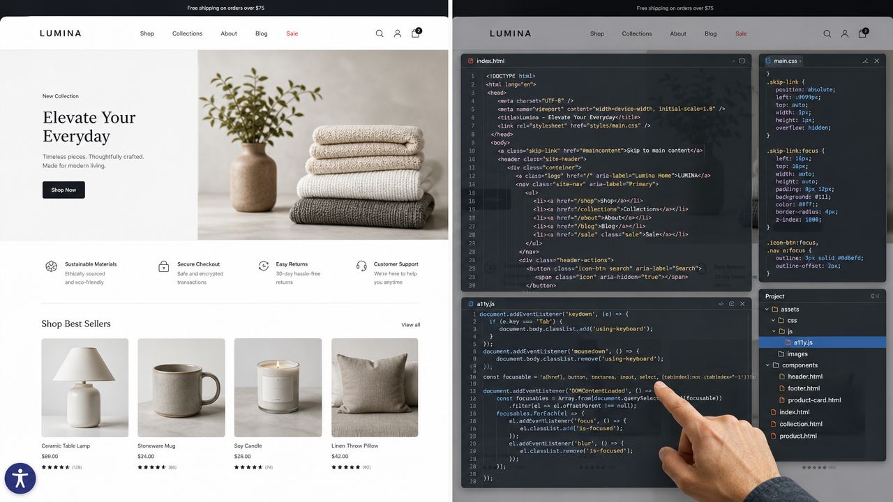Image resolution: width=893 pixels, height=502 pixels.
Task: Click Sale in the dimmed right page nav
Action: tap(741, 33)
